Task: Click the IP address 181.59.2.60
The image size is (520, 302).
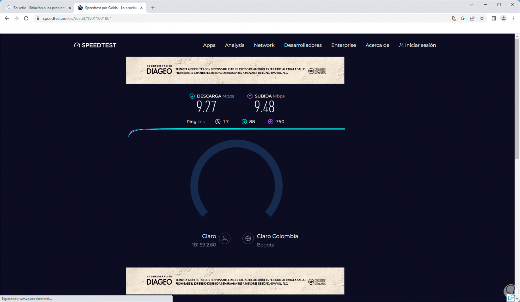Action: [x=204, y=245]
